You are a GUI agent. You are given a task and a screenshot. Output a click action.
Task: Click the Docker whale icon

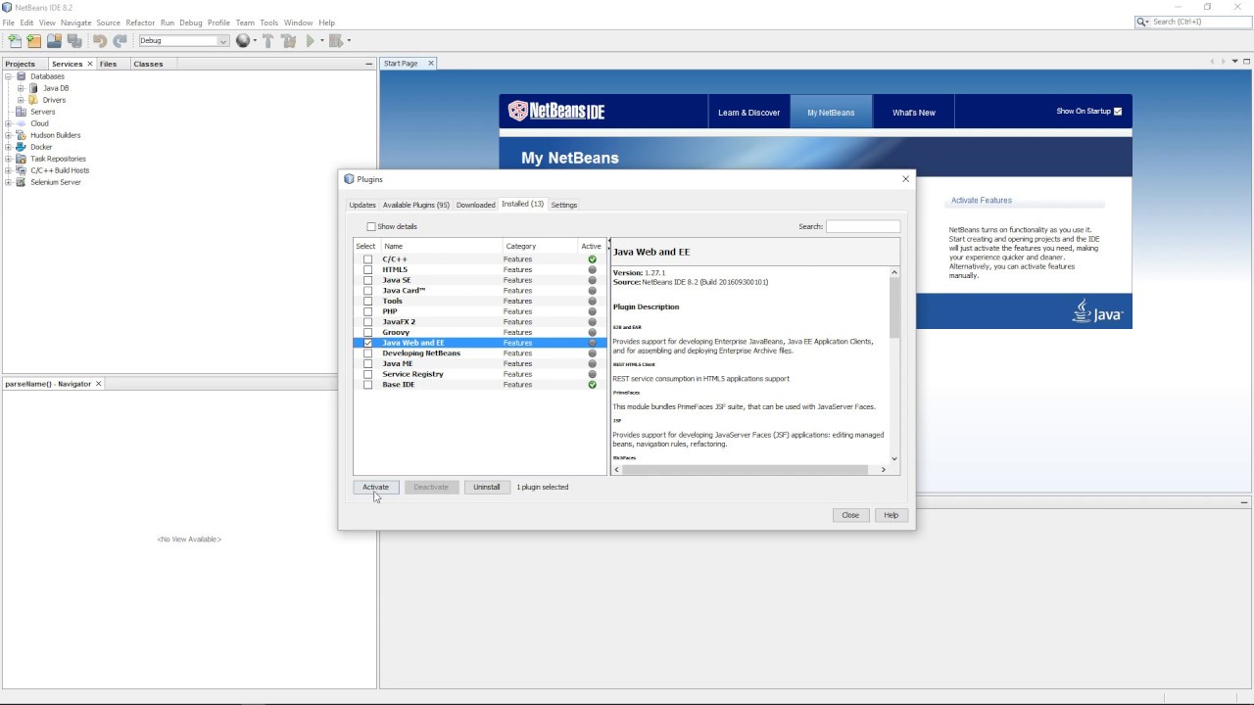tap(22, 147)
